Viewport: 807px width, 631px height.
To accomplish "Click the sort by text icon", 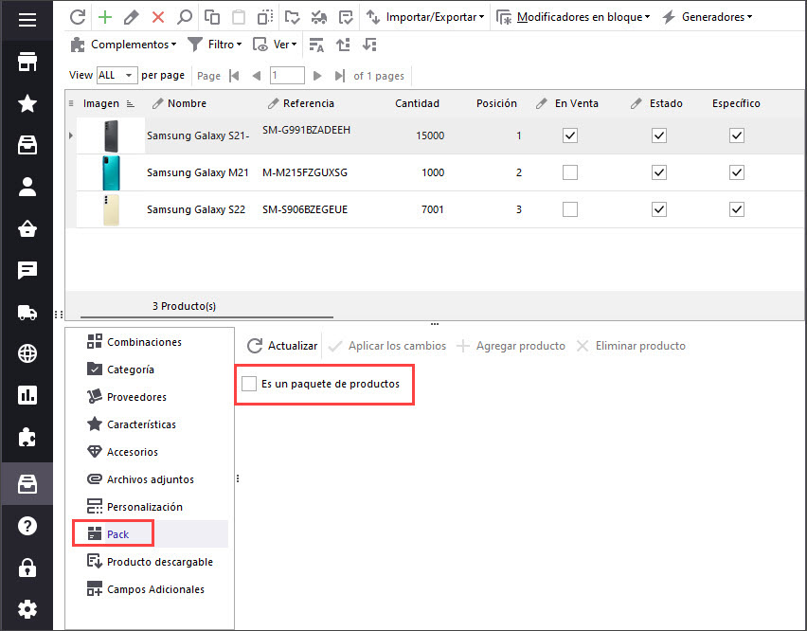I will [316, 45].
